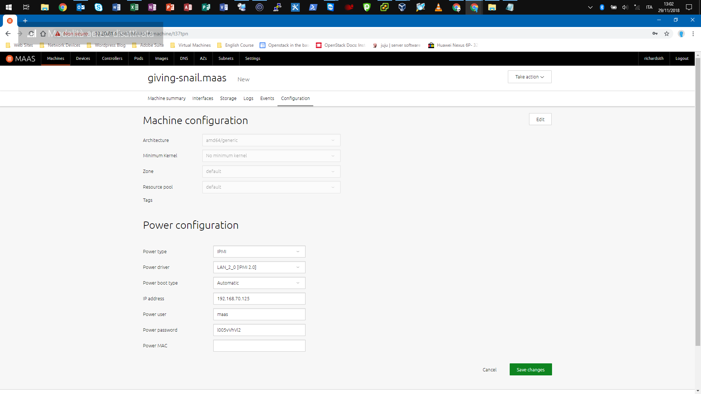Open Excel from the taskbar
The height and width of the screenshot is (394, 701).
[x=134, y=7]
